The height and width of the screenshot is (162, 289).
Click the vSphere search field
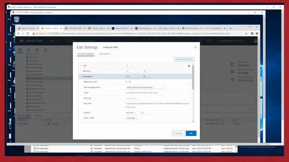pos(83,41)
